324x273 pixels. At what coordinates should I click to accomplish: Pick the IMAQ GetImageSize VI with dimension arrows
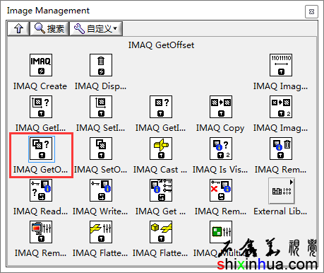41,107
